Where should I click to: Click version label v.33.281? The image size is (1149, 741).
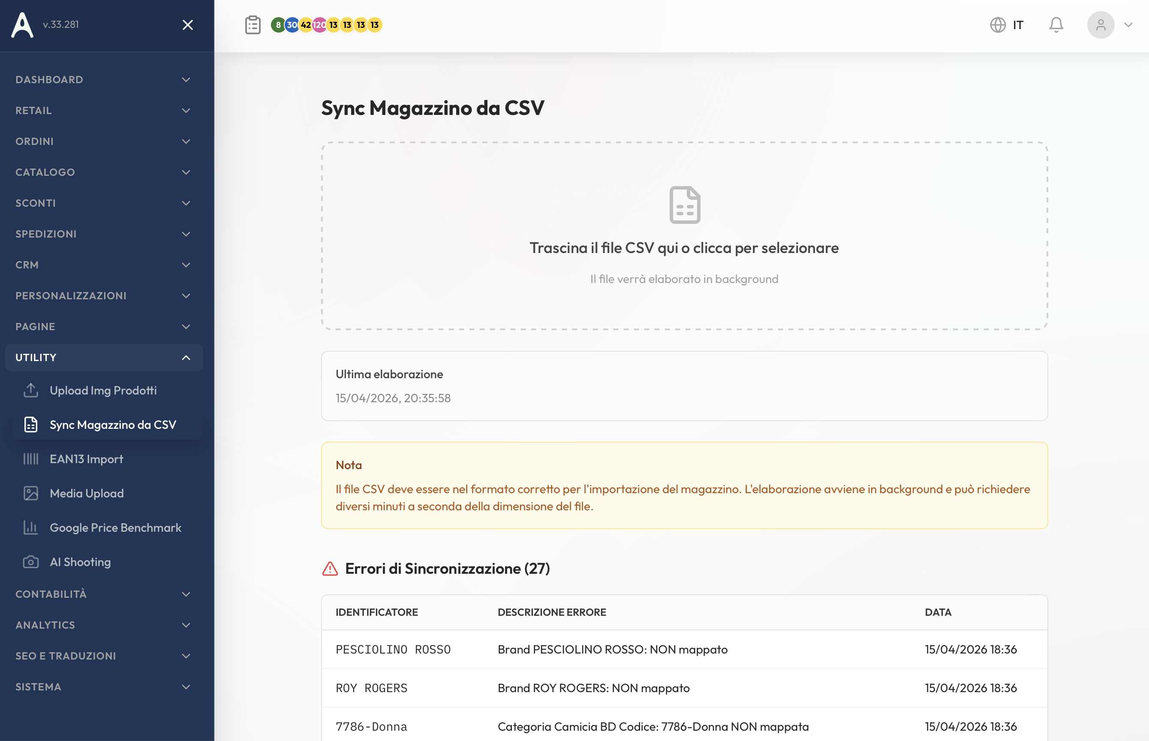coord(60,24)
